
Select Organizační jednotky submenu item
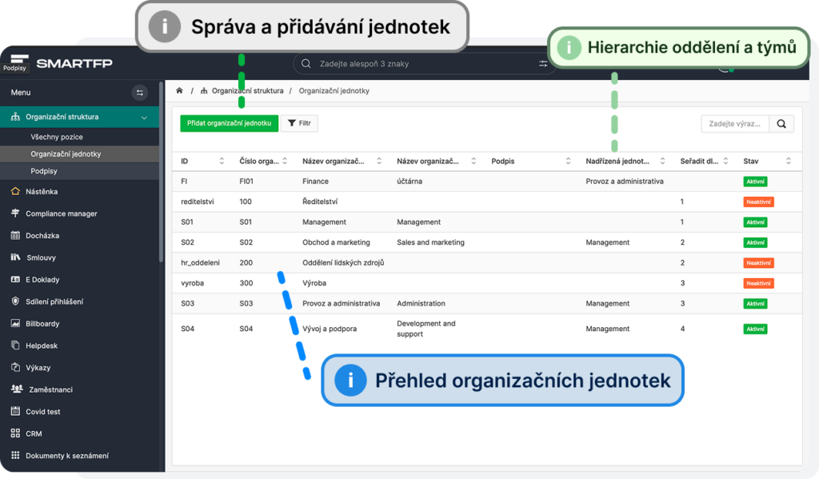pyautogui.click(x=79, y=154)
